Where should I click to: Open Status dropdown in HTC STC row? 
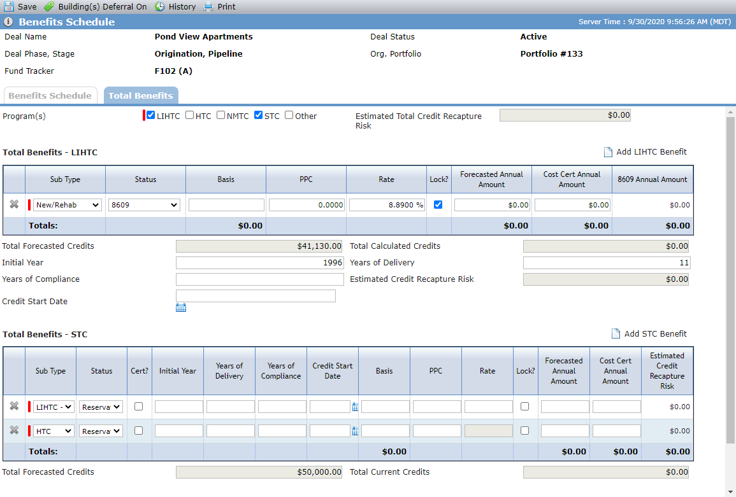(101, 431)
